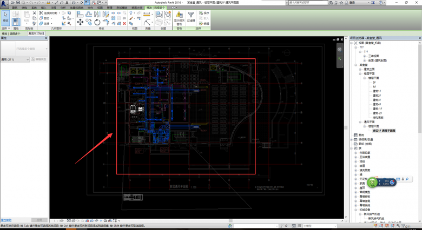Click the Revit application menu logo
Viewport: 422px width, 230px height.
(x=4, y=3)
